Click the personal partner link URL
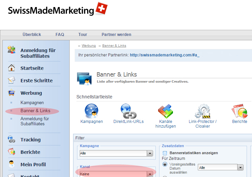252x177 pixels. [165, 55]
